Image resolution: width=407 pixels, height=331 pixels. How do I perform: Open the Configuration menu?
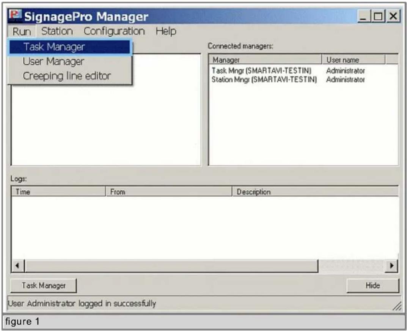(114, 31)
